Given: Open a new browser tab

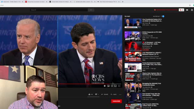Looking at the screenshot, I should [x=122, y=2].
